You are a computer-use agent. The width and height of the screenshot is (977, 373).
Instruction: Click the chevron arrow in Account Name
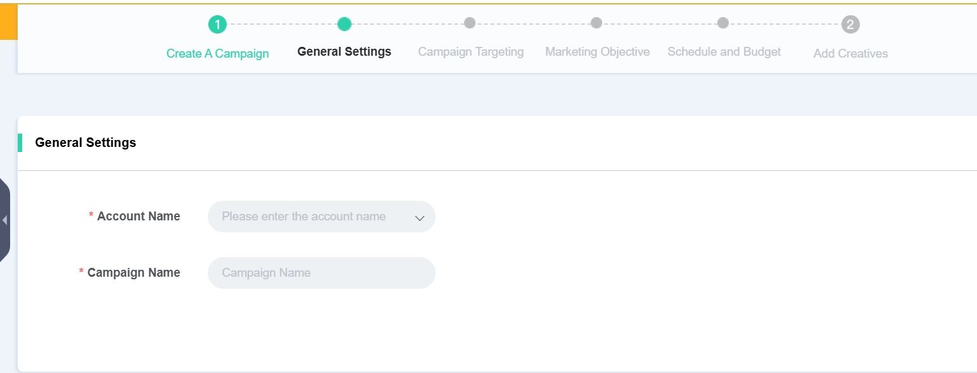419,218
